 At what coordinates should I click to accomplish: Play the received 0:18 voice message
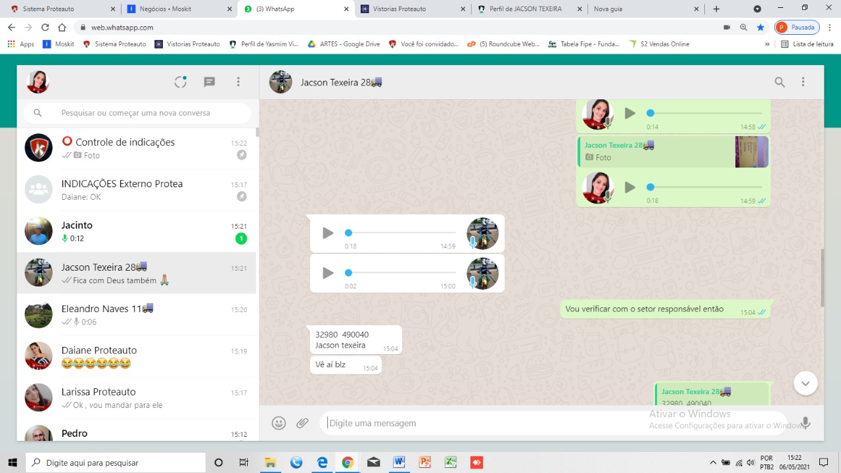[328, 233]
